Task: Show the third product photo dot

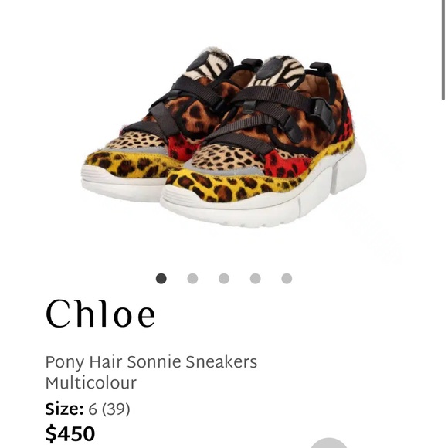Action: pos(224,278)
